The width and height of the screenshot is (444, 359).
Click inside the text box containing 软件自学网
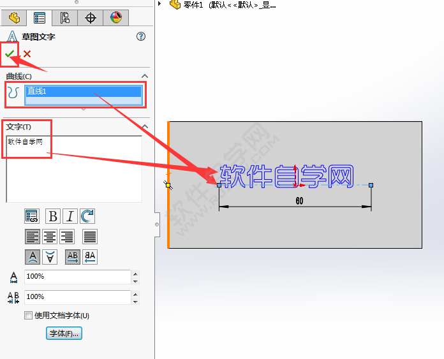tap(74, 169)
